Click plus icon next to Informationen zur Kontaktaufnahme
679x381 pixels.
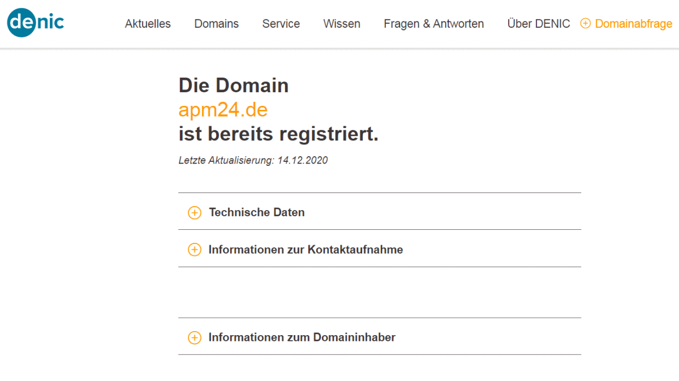pyautogui.click(x=194, y=250)
